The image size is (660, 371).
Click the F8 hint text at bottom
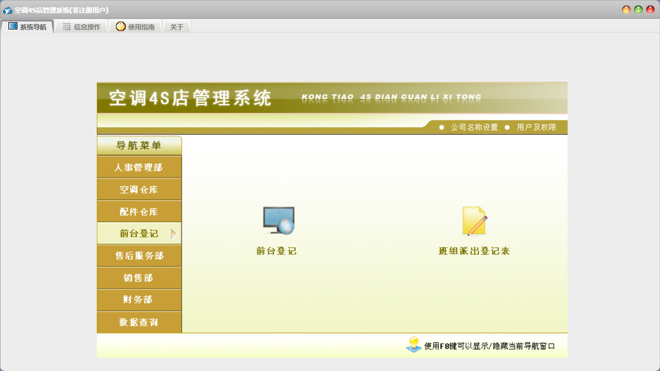489,346
